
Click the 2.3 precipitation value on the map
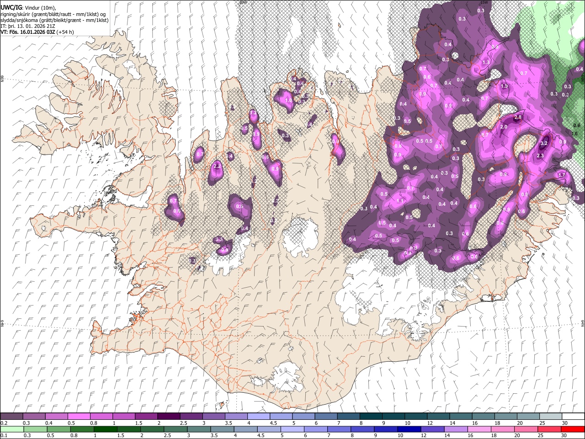coord(540,156)
